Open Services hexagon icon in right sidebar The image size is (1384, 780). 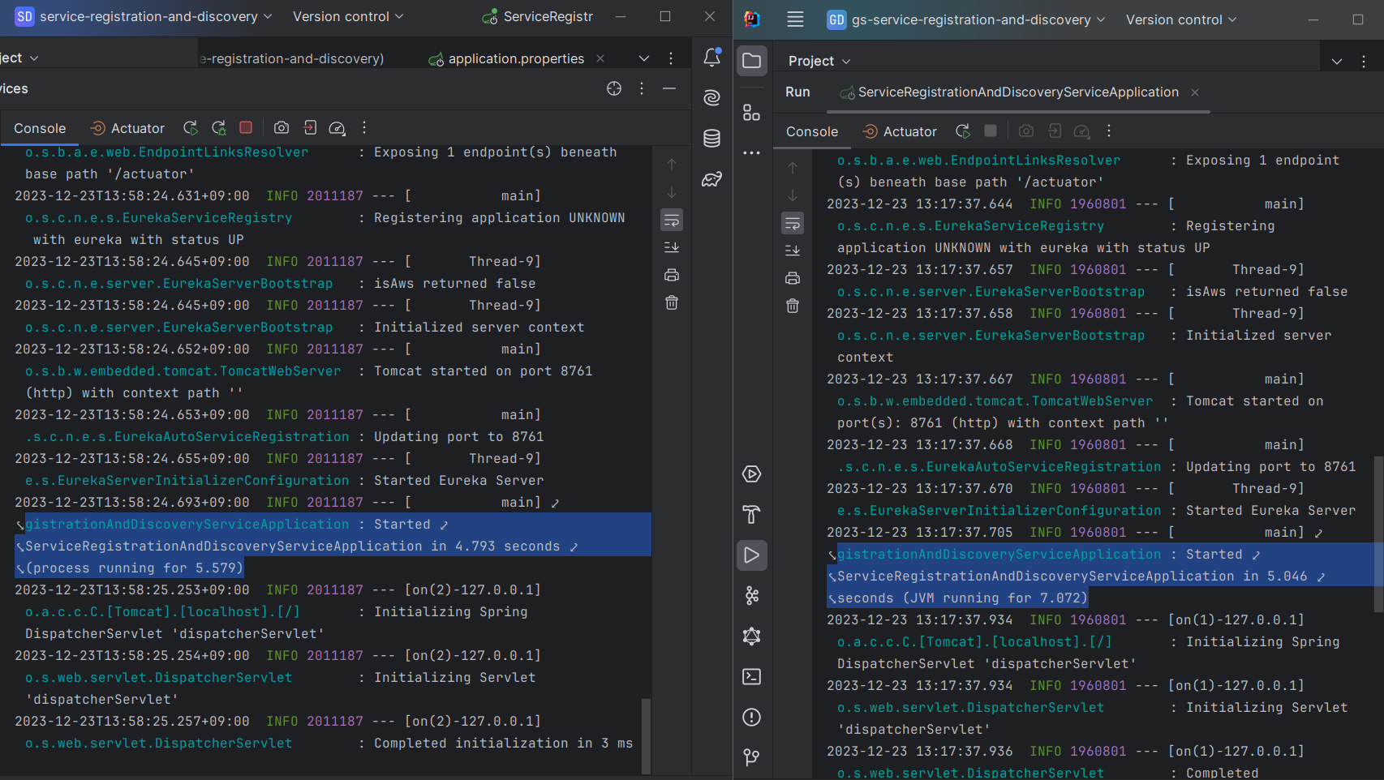click(x=752, y=474)
